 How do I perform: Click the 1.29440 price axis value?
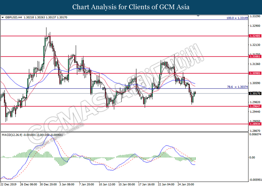(x=255, y=111)
